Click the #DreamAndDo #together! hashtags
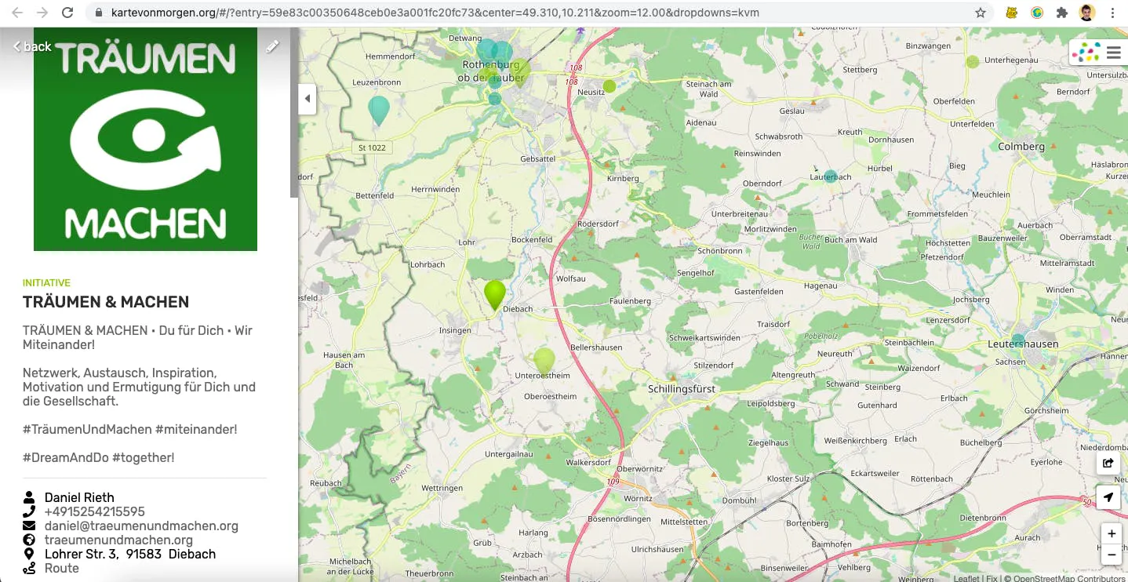1128x582 pixels. click(x=99, y=457)
